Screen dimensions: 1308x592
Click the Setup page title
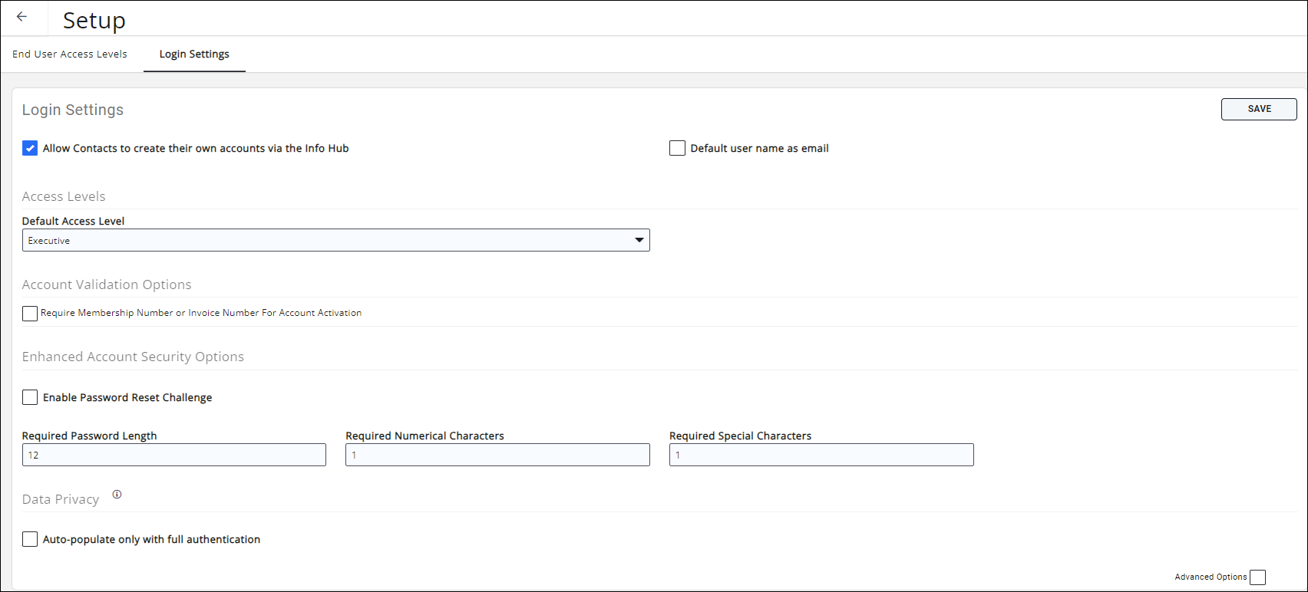94,20
